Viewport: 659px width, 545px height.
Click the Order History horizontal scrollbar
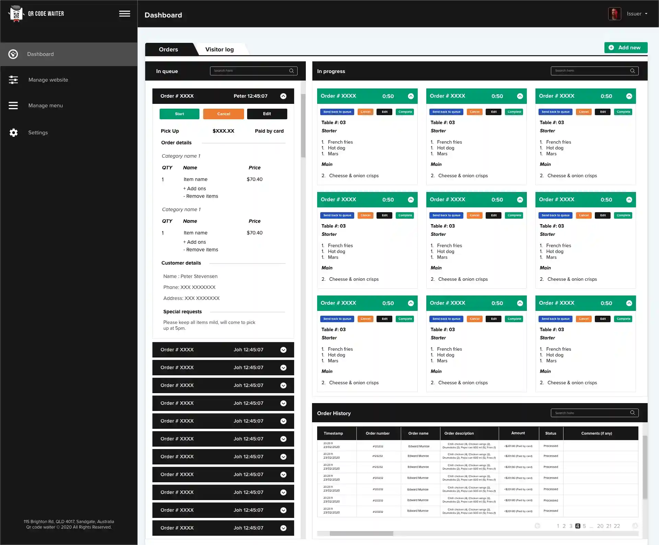click(361, 533)
